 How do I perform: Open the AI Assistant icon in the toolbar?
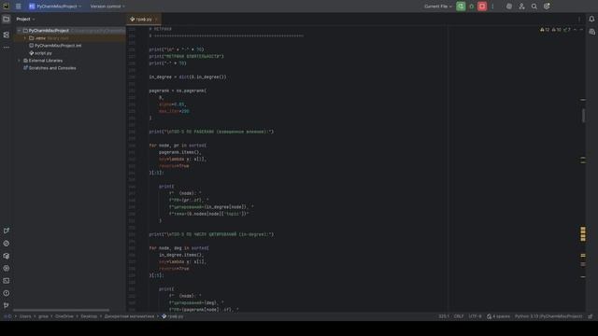(x=508, y=7)
